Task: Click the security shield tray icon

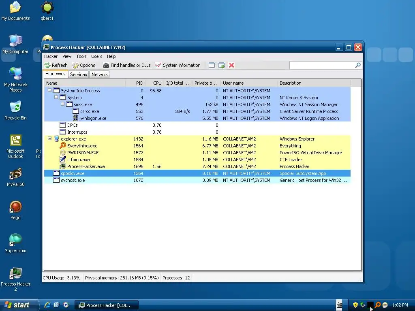Action: point(355,305)
